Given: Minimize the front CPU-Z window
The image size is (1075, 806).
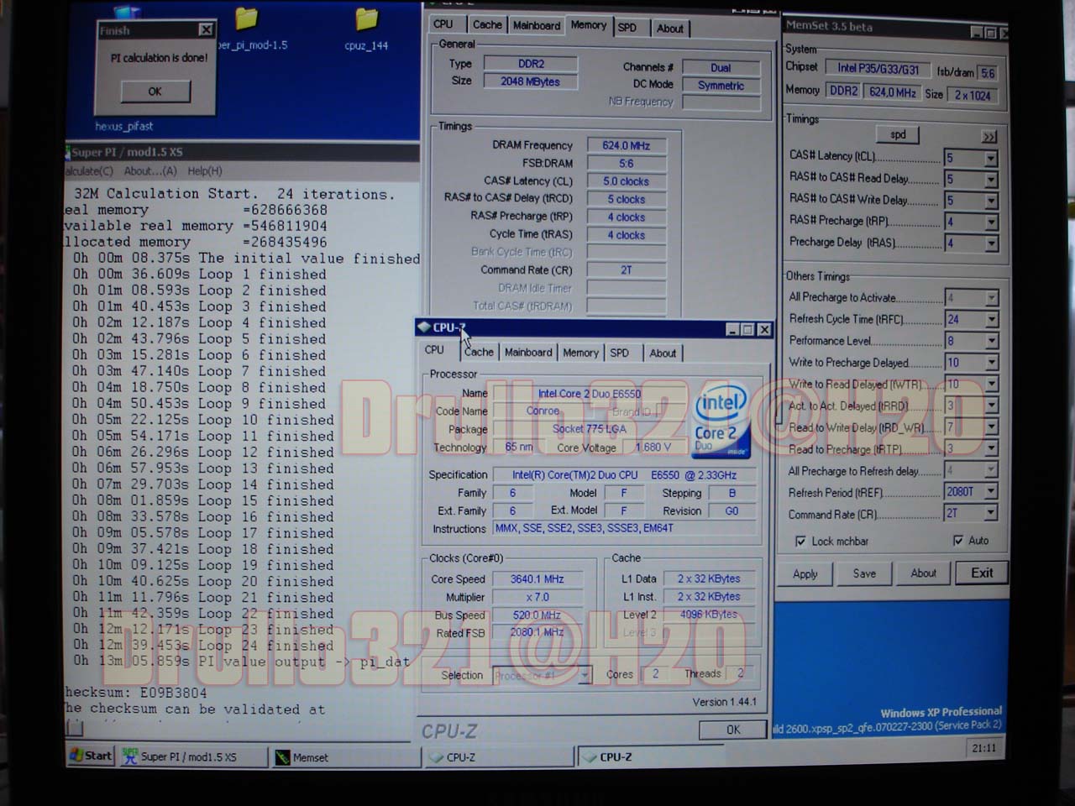Looking at the screenshot, I should [732, 329].
